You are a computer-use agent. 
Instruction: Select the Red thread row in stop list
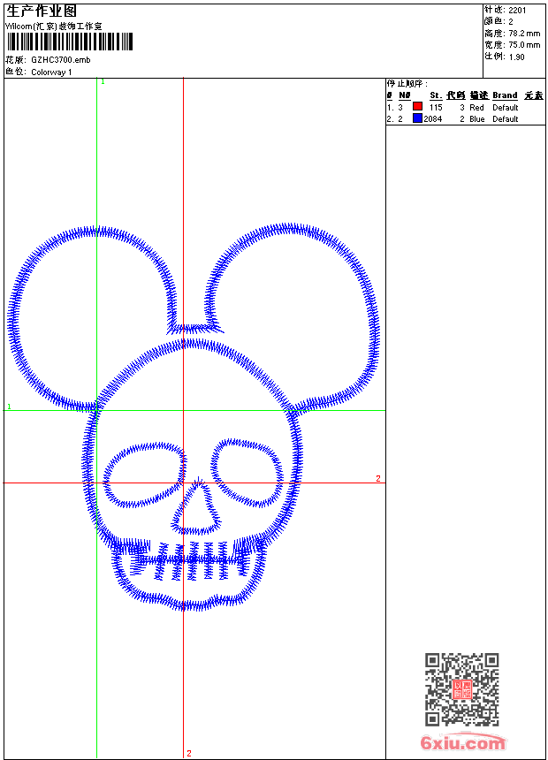477,107
